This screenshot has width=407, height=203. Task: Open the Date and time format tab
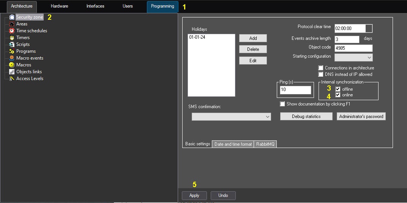pos(233,144)
